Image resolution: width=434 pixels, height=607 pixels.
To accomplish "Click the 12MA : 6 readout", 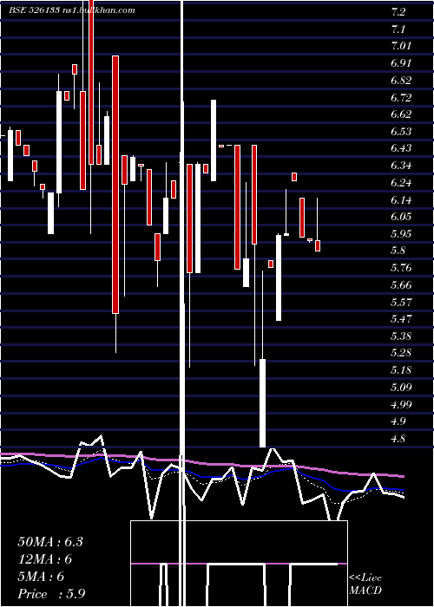I will pos(45,559).
